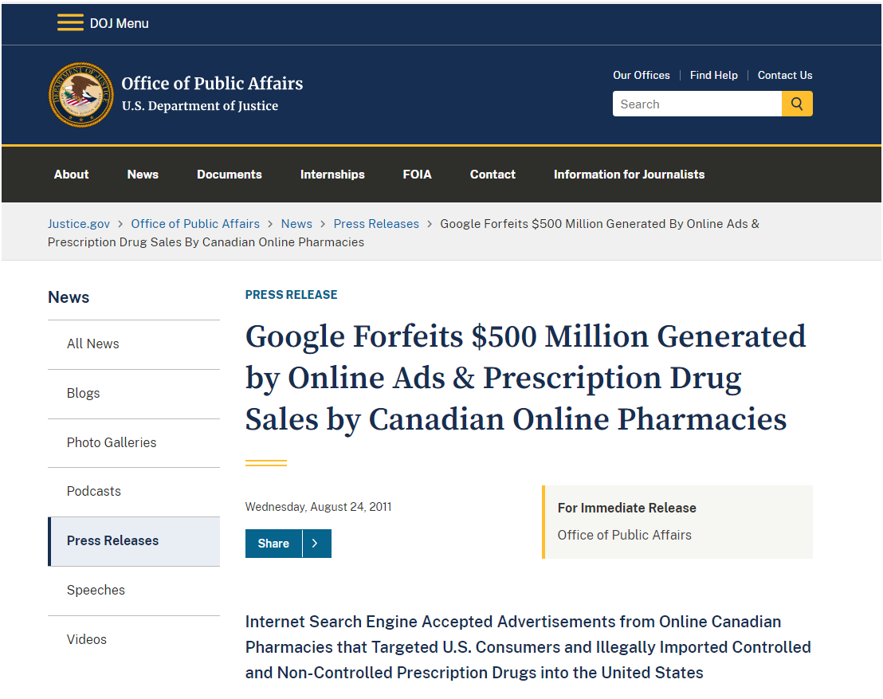Select Blogs in the sidebar
Viewport: 883px width, 699px height.
(x=134, y=394)
